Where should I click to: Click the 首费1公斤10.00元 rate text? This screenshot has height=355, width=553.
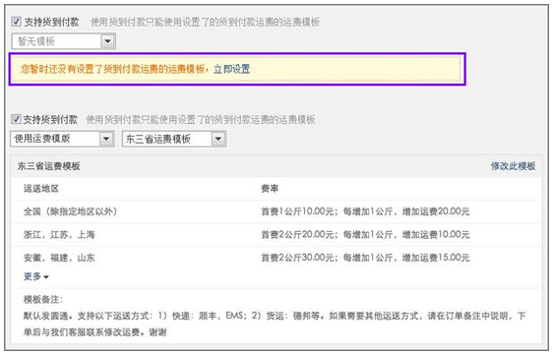pos(297,211)
